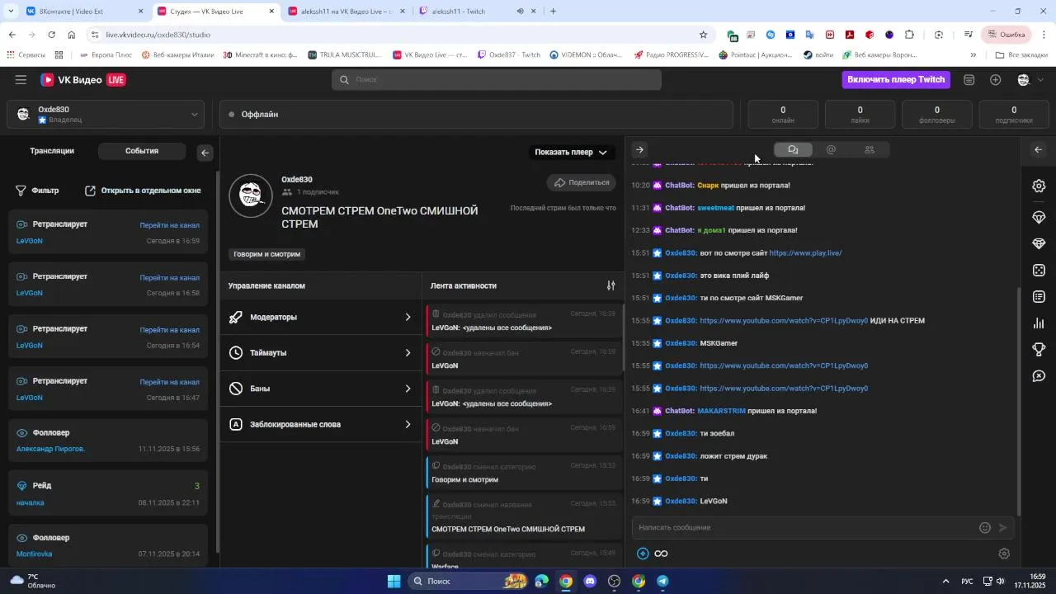Click the chat scrollbar
Screen dimensions: 1056x594
(1019, 401)
